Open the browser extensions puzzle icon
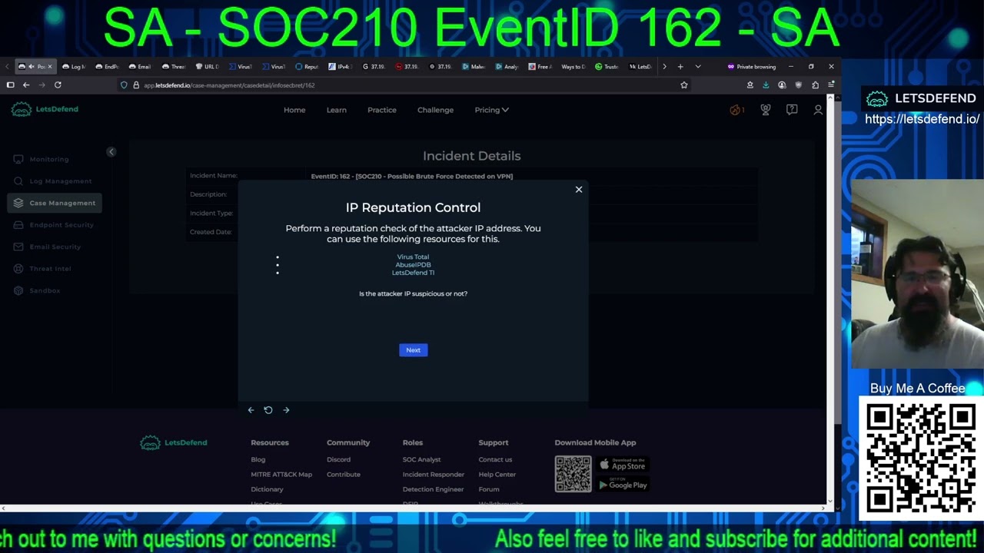Image resolution: width=984 pixels, height=553 pixels. [x=815, y=85]
